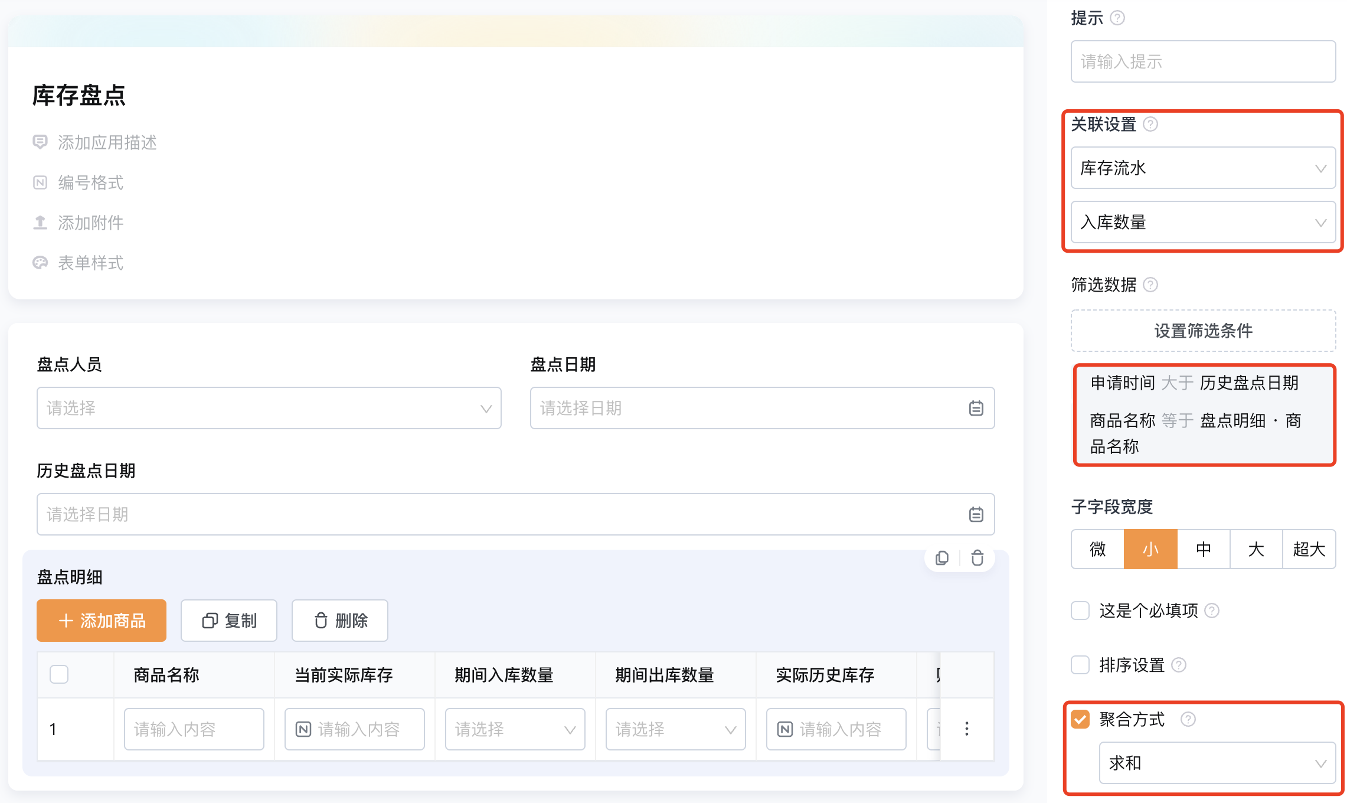Enable the 这是个必填项 checkbox

pos(1080,611)
